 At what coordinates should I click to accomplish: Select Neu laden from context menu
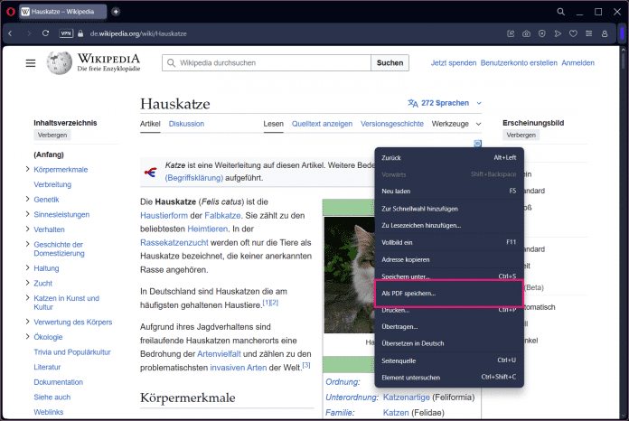click(449, 192)
